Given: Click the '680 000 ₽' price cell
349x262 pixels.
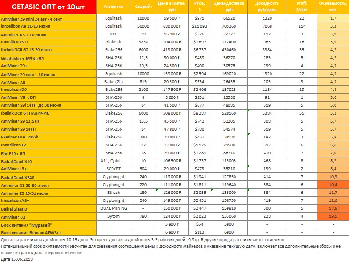Looking at the screenshot, I should tap(172, 26).
